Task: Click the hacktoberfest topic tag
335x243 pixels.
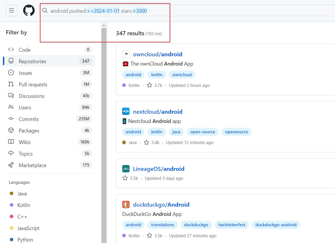Action: point(232,225)
